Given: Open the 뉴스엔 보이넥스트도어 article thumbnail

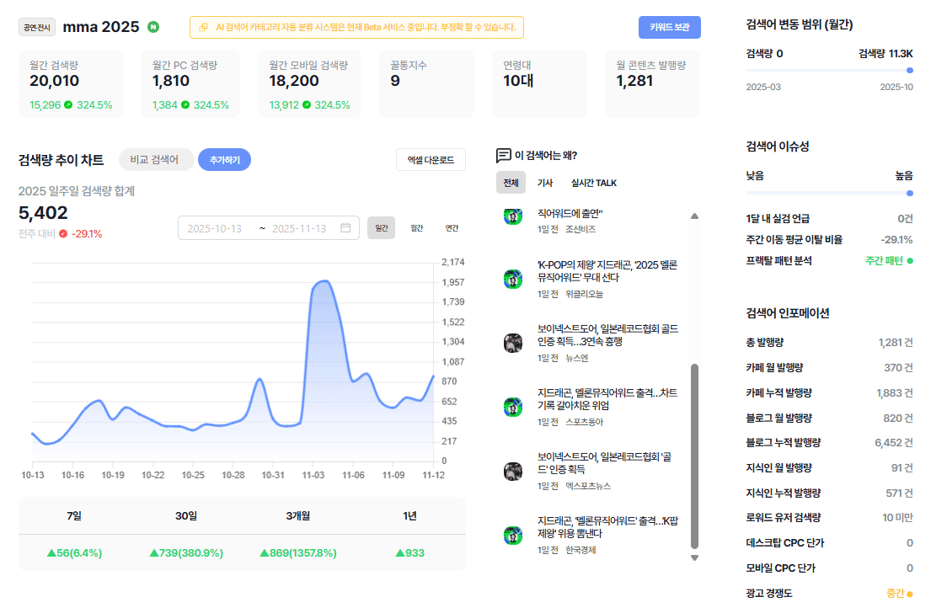Looking at the screenshot, I should tap(513, 343).
